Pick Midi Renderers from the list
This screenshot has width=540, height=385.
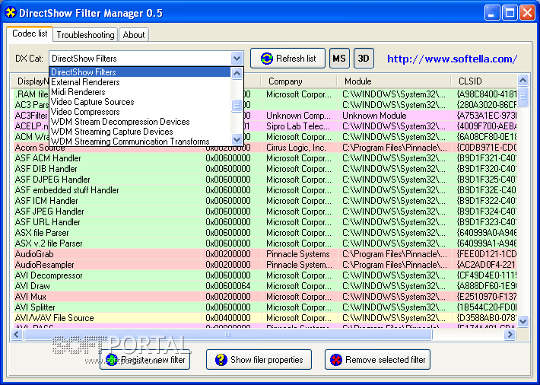[140, 92]
